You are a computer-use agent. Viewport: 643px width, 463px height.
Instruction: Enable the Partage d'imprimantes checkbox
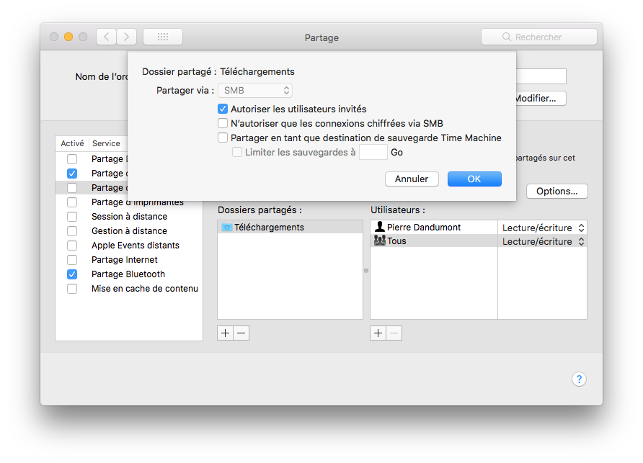(72, 202)
